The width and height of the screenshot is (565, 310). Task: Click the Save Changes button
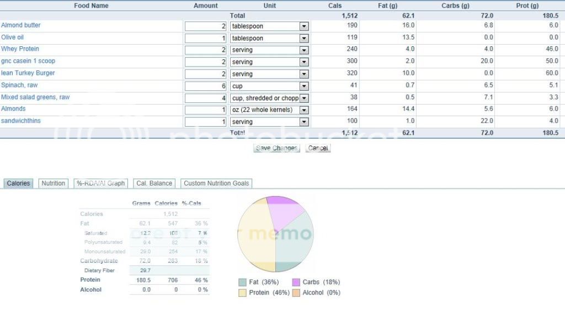click(x=276, y=148)
